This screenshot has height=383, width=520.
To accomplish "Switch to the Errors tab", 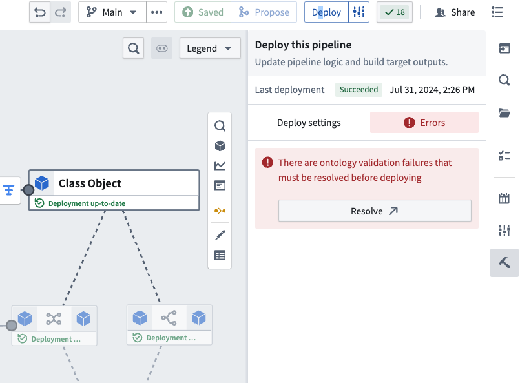I will coord(424,123).
